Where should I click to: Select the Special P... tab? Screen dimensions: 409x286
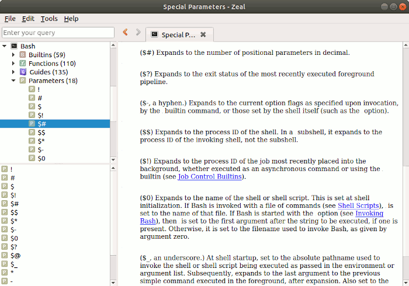(x=179, y=34)
